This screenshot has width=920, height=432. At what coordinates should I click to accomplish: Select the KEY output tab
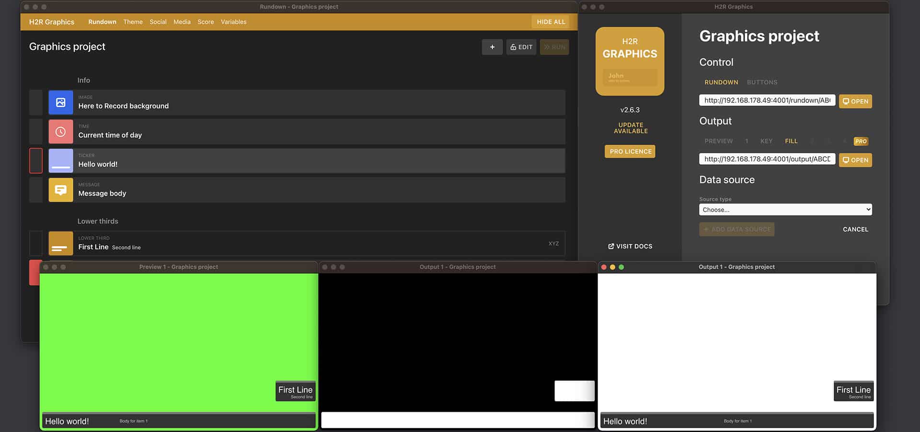[x=766, y=141]
